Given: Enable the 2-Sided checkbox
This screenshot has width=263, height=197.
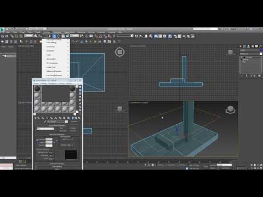Looking at the screenshot, I should pyautogui.click(x=69, y=129).
